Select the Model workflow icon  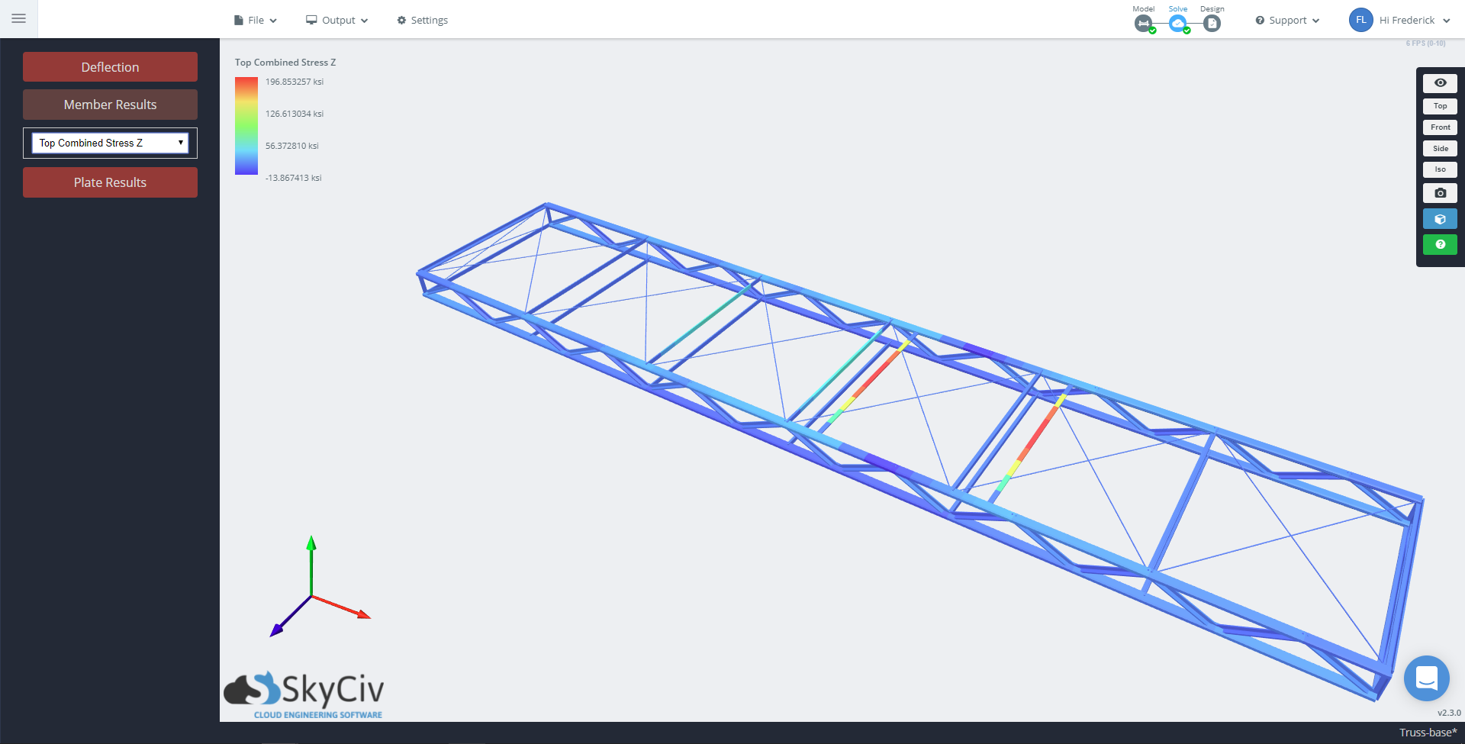(1142, 23)
